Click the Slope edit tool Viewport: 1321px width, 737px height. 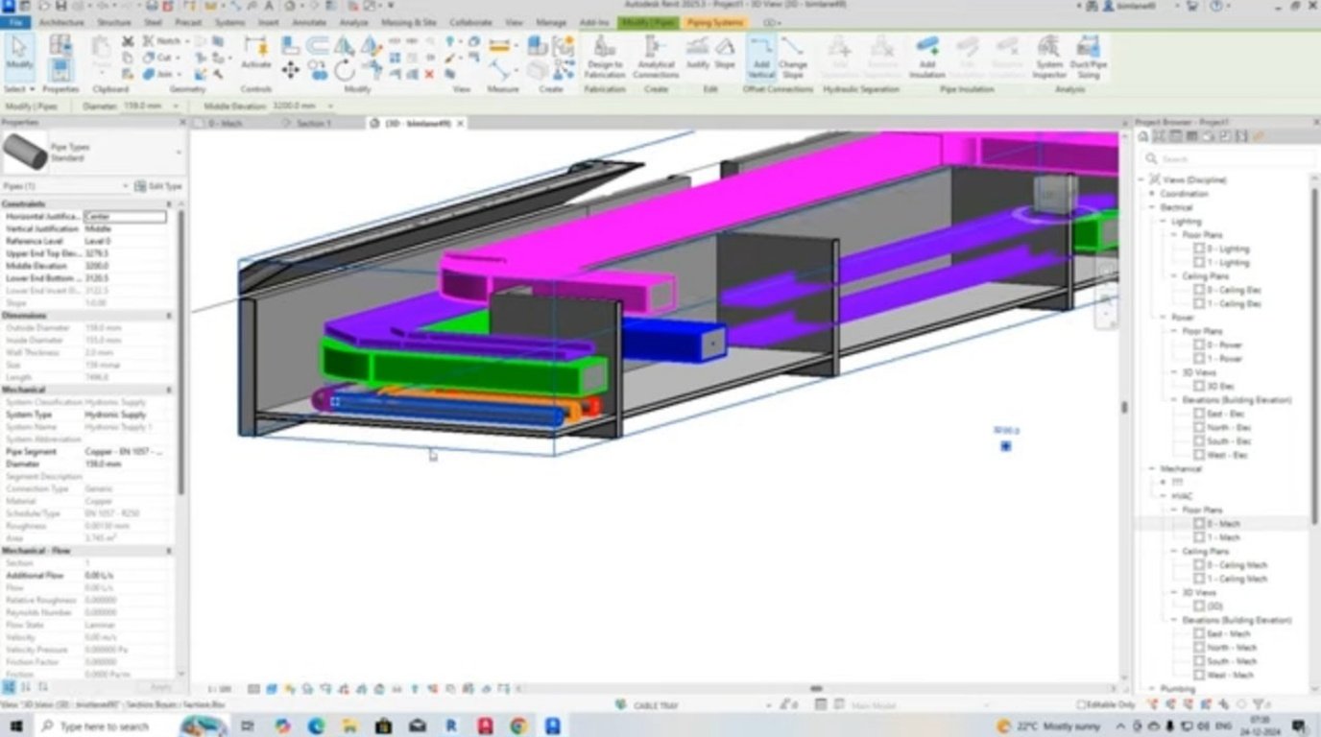[x=725, y=53]
